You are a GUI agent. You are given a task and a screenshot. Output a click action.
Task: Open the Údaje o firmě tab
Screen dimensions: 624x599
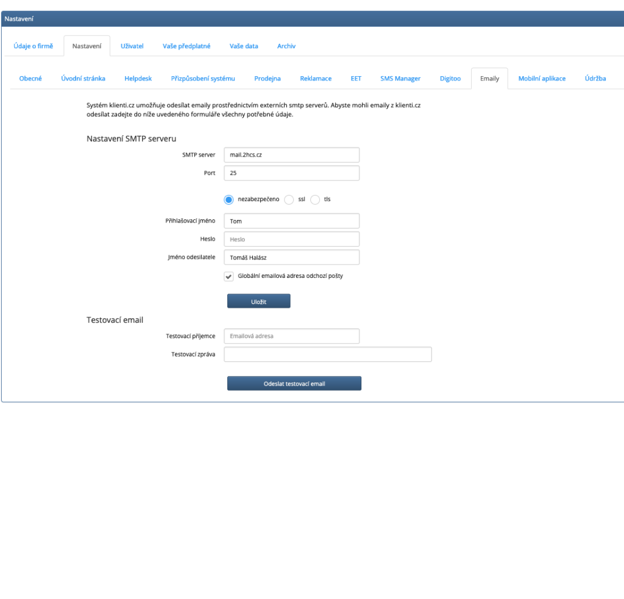[x=34, y=46]
